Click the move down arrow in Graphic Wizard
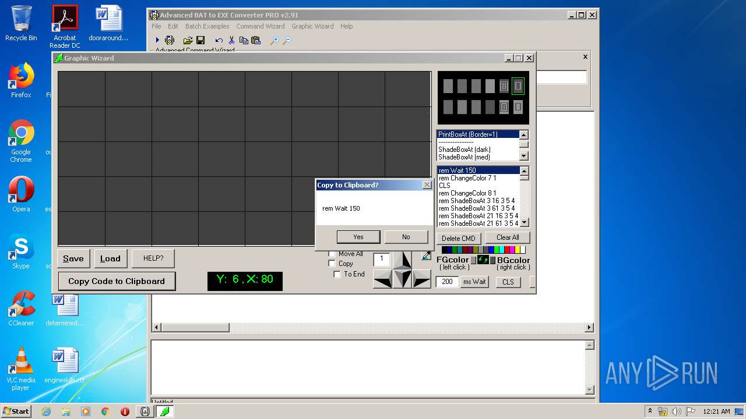 [x=402, y=279]
